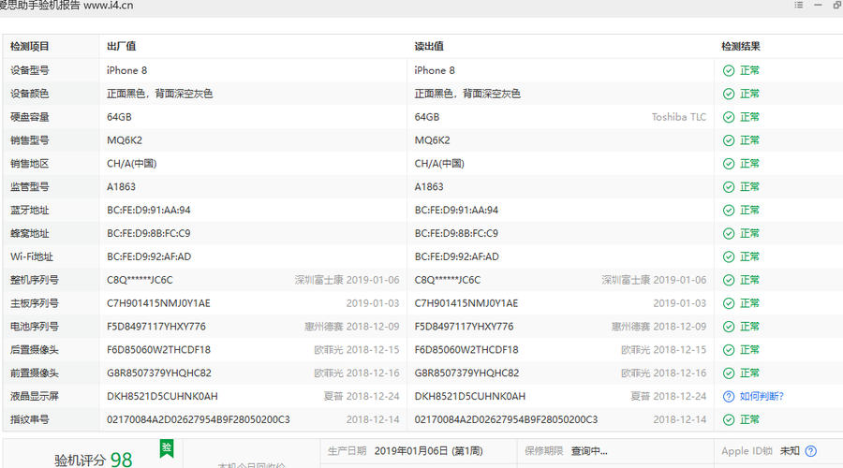Click the Toshiba TLC text in 硬盘容量 row
This screenshot has height=468, width=843.
coord(679,117)
